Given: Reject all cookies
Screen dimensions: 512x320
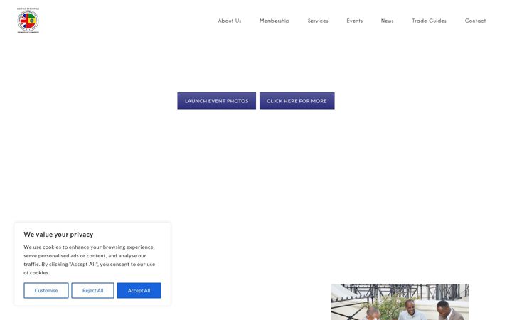Looking at the screenshot, I should 92,290.
